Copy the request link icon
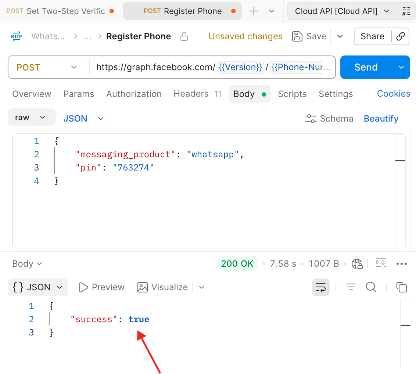 pyautogui.click(x=400, y=36)
